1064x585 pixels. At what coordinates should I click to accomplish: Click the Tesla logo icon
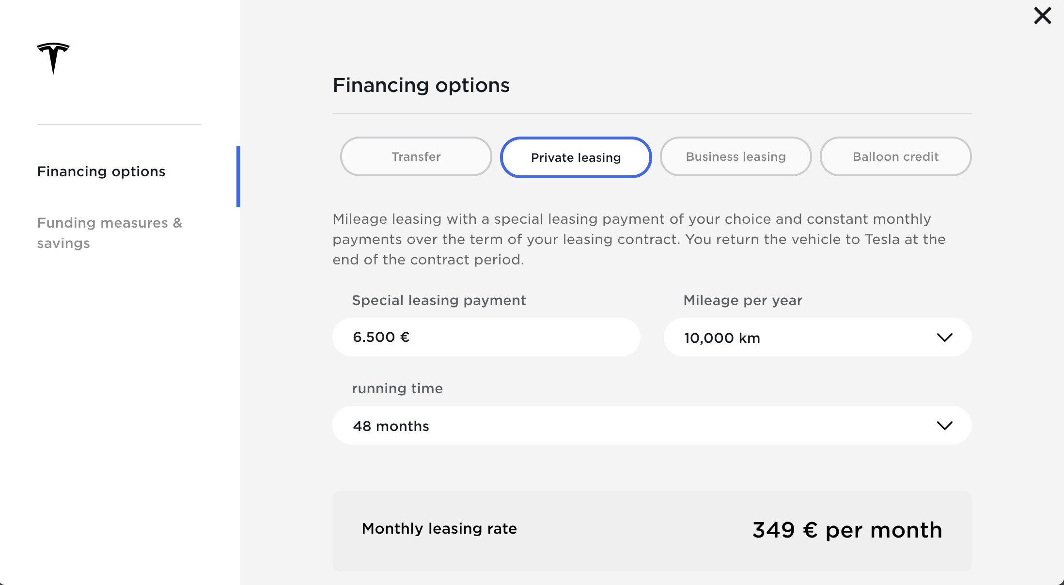(53, 59)
